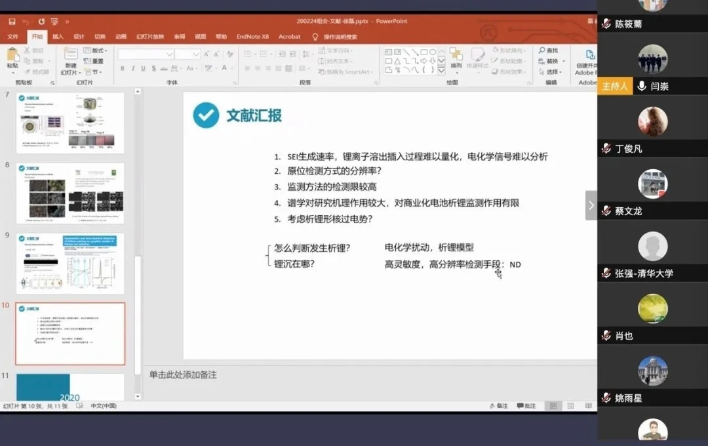Click the Save icon in quick access toolbar

coord(12,22)
